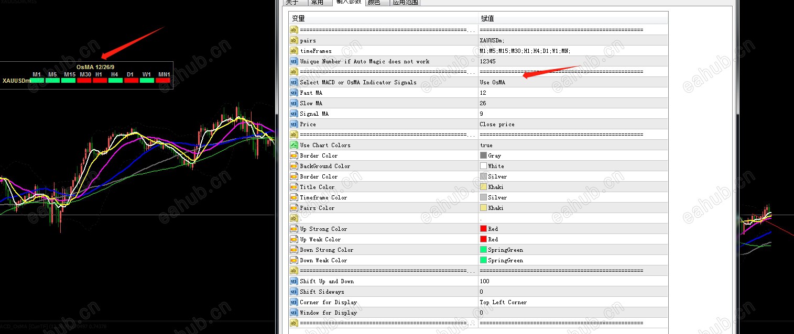Click the Title Color parameter icon
This screenshot has height=334, width=794.
click(x=293, y=187)
